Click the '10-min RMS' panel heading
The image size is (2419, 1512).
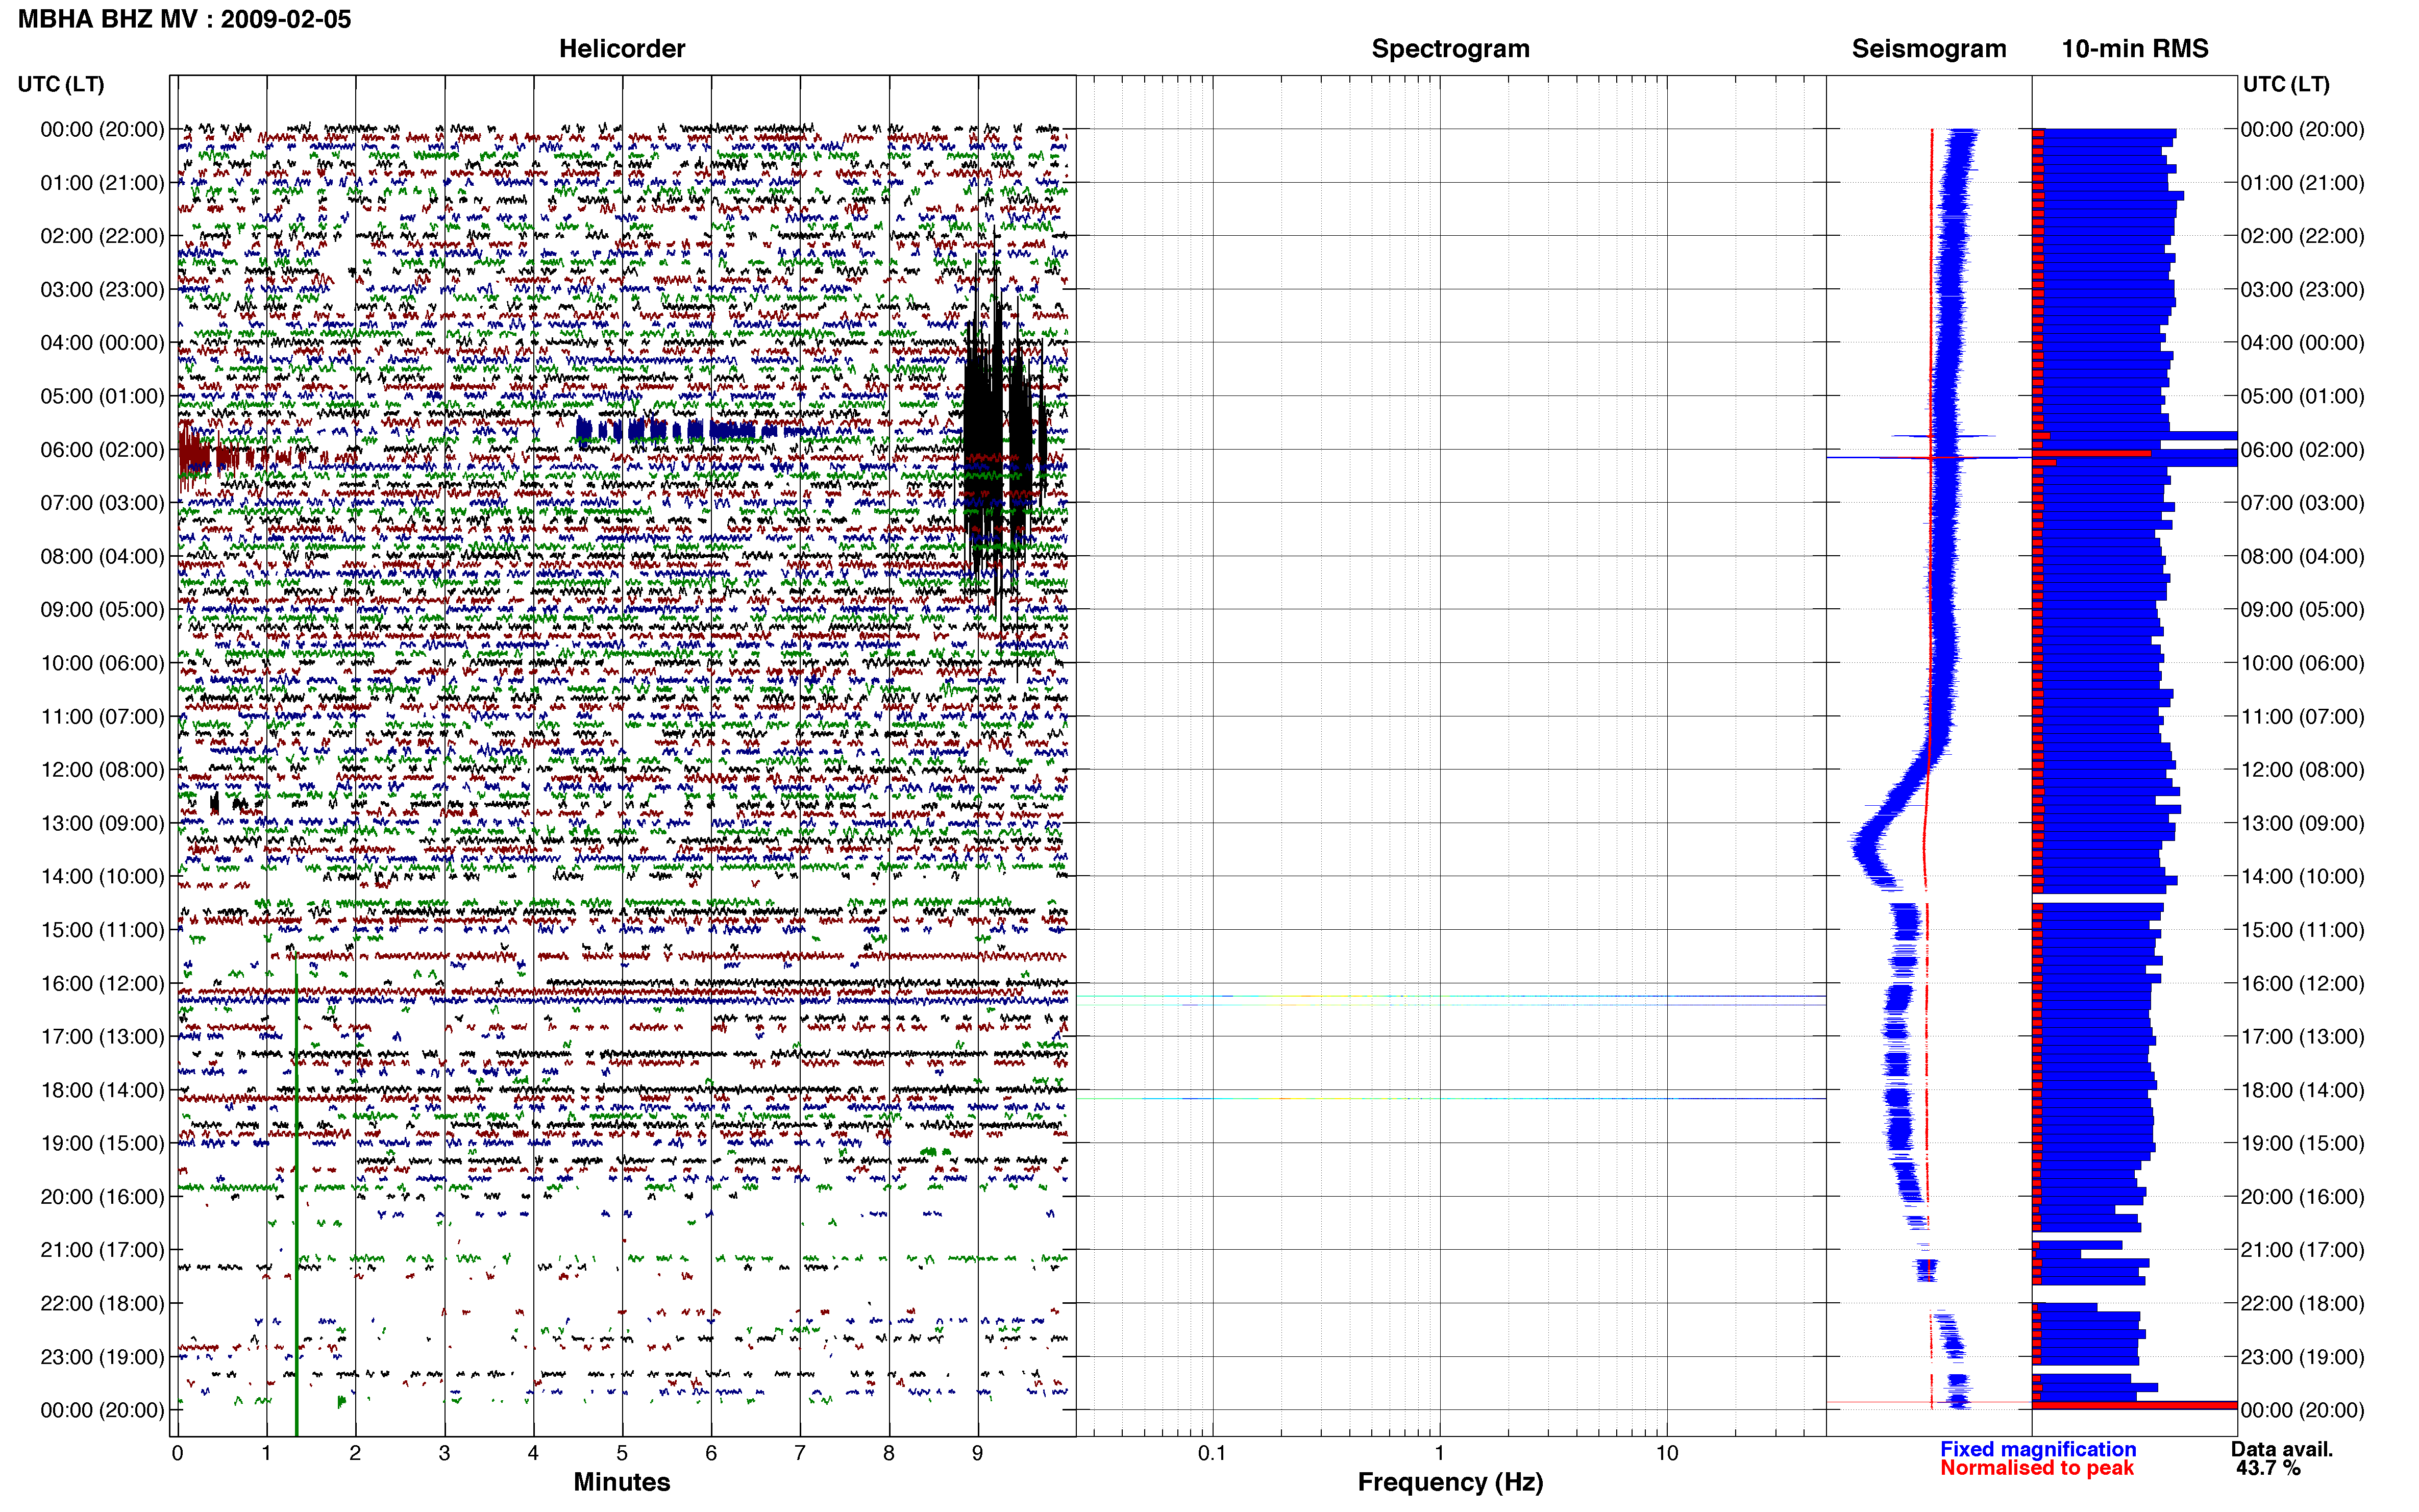point(2135,48)
